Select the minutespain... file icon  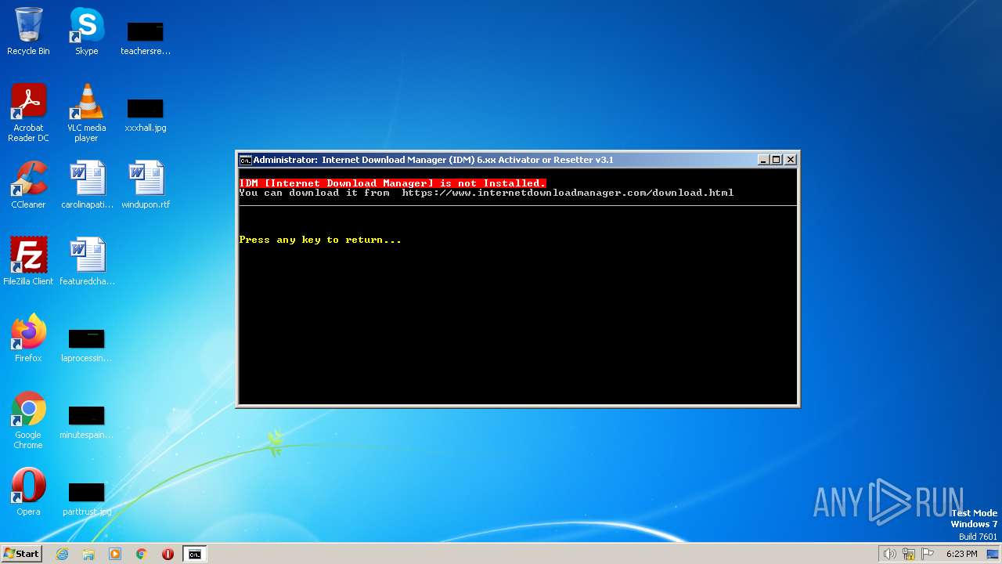pos(86,421)
